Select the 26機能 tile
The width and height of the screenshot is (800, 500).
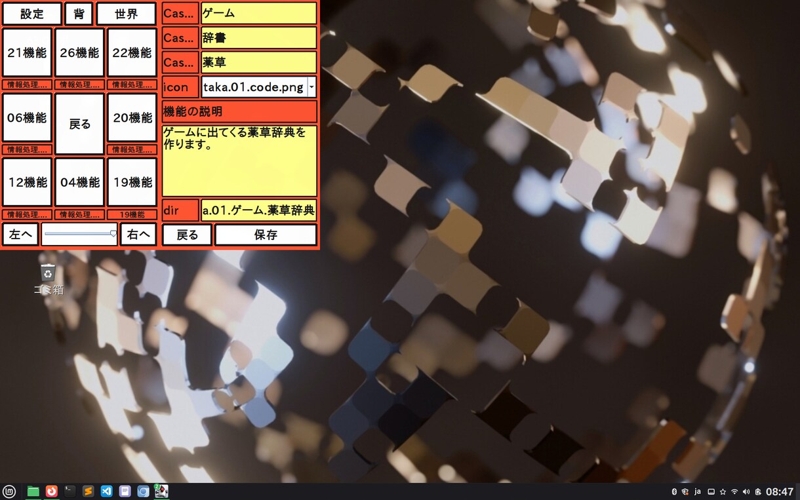(x=79, y=53)
